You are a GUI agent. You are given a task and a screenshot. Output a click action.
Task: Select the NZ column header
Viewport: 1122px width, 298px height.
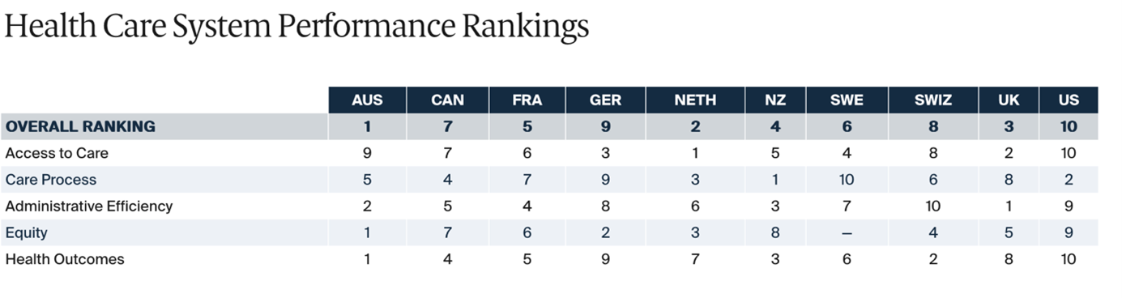click(775, 100)
